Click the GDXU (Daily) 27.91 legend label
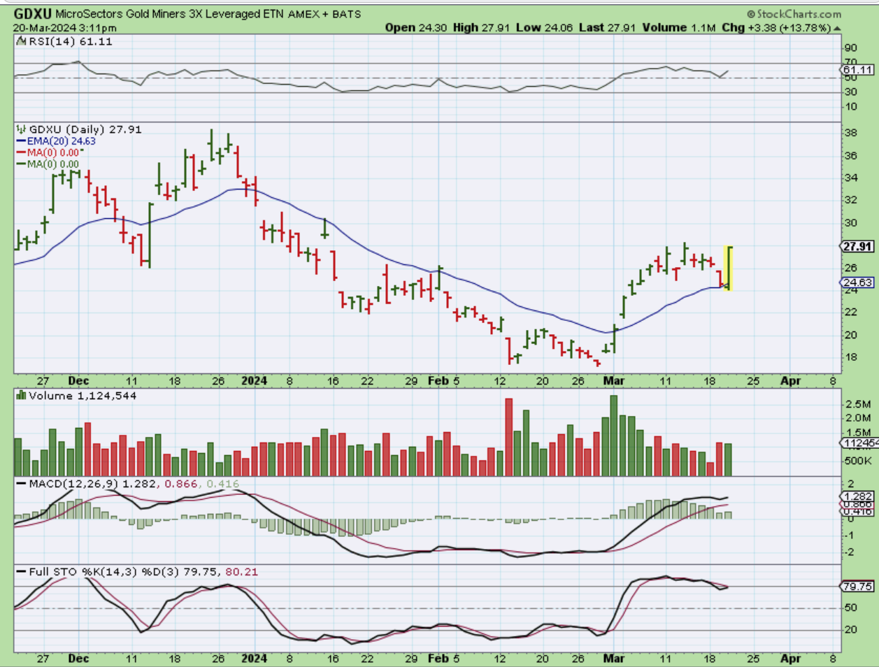Viewport: 879px width, 667px height. (79, 129)
